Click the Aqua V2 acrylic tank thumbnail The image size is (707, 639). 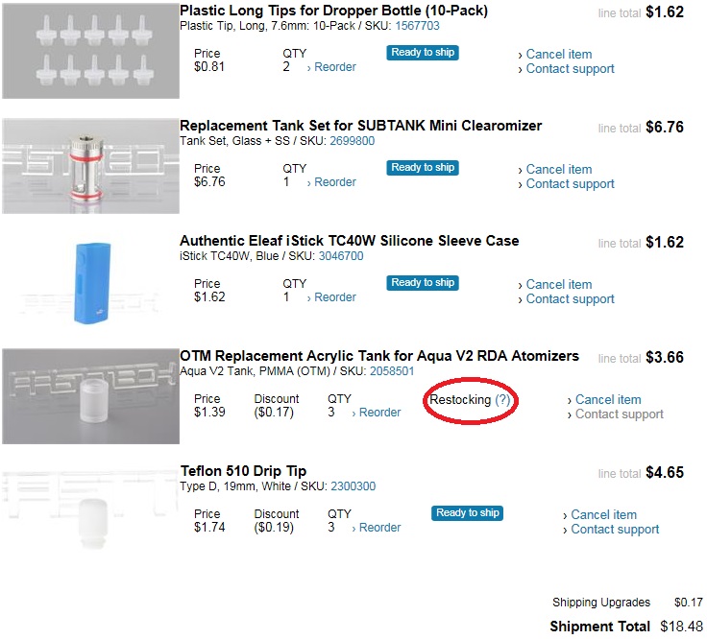(90, 395)
